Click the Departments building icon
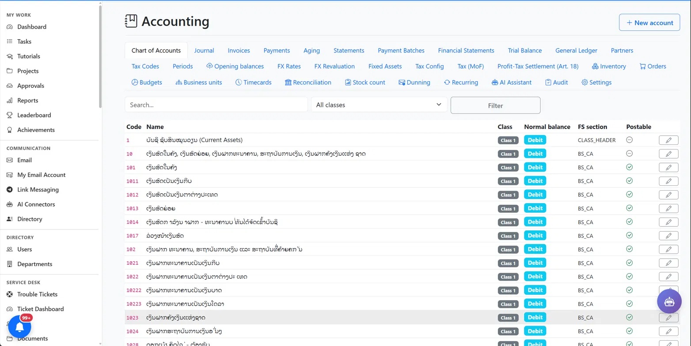The image size is (691, 346). [x=10, y=264]
